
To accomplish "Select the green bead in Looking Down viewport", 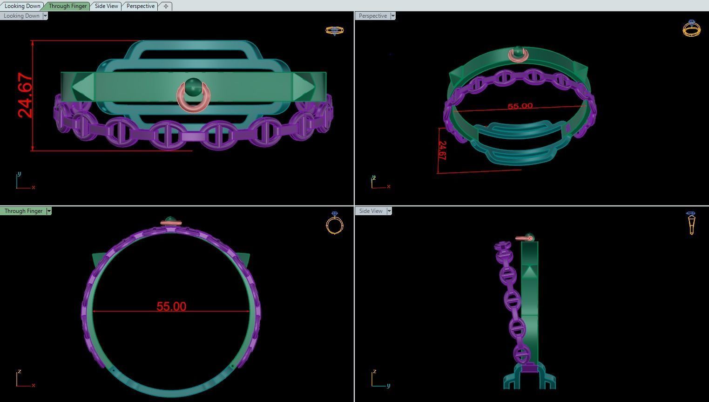I will 193,87.
